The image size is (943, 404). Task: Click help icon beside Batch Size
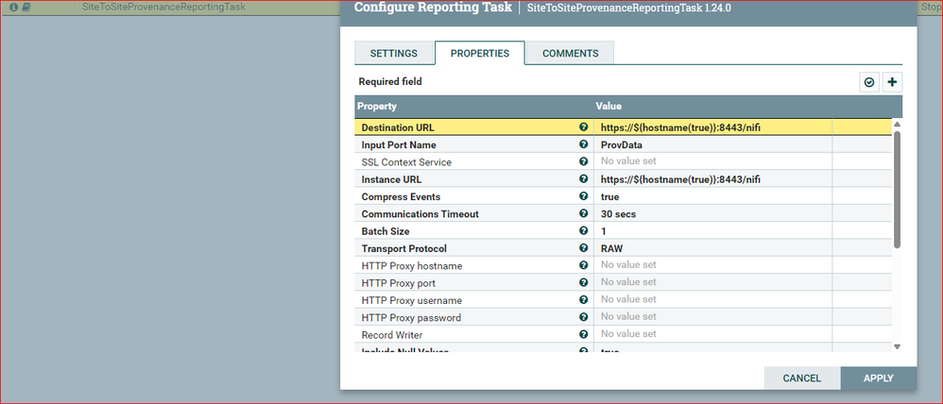pyautogui.click(x=583, y=231)
